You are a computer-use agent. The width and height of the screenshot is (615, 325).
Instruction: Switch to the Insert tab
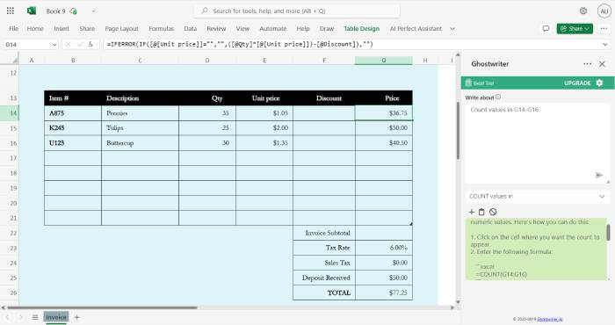tap(61, 29)
